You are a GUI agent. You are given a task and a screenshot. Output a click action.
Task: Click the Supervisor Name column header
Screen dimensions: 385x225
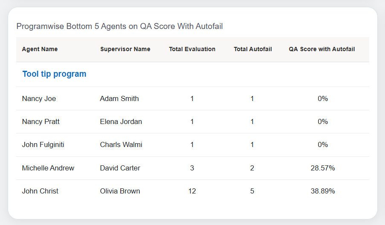click(x=125, y=49)
